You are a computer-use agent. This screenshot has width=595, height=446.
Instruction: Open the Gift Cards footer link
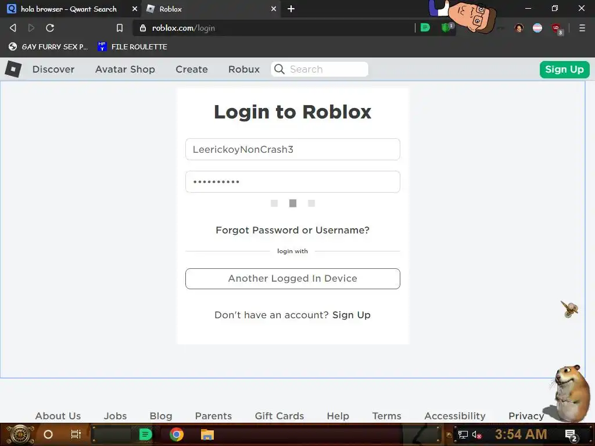click(279, 416)
